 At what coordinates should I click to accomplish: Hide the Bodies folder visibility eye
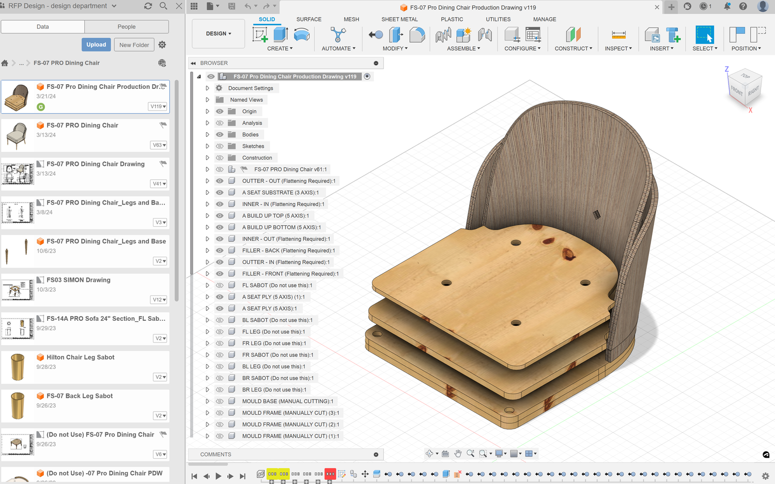(x=220, y=135)
